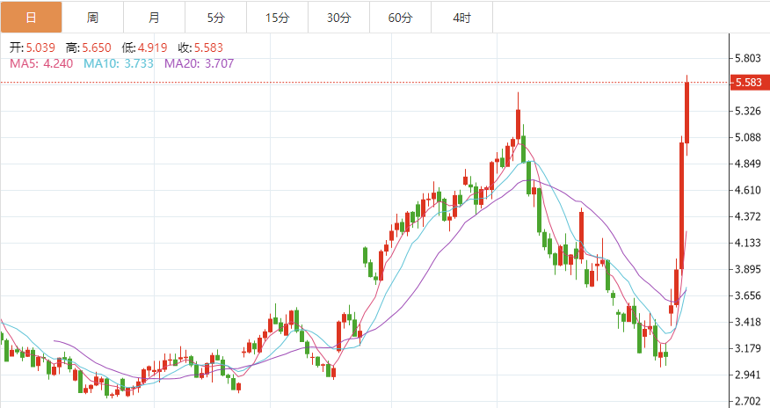Click the 开: 5.039 opening price readout
This screenshot has height=408, width=770.
point(33,47)
